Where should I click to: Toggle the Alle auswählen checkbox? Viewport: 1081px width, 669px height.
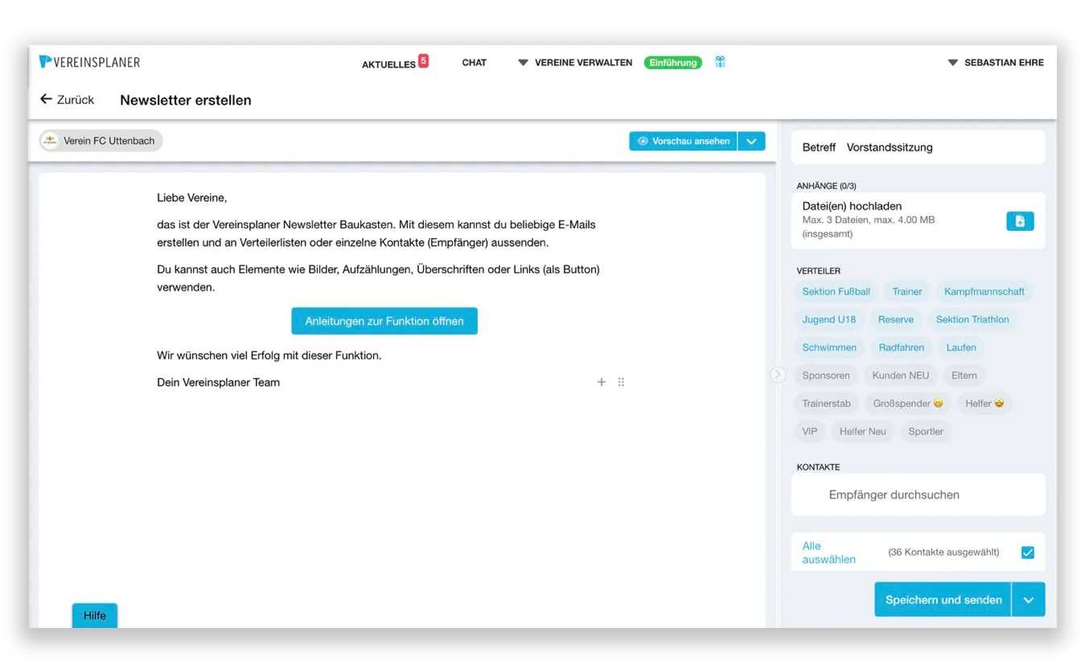[x=1027, y=552]
